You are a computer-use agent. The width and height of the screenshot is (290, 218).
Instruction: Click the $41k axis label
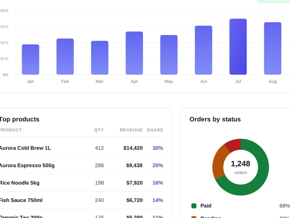point(4,27)
